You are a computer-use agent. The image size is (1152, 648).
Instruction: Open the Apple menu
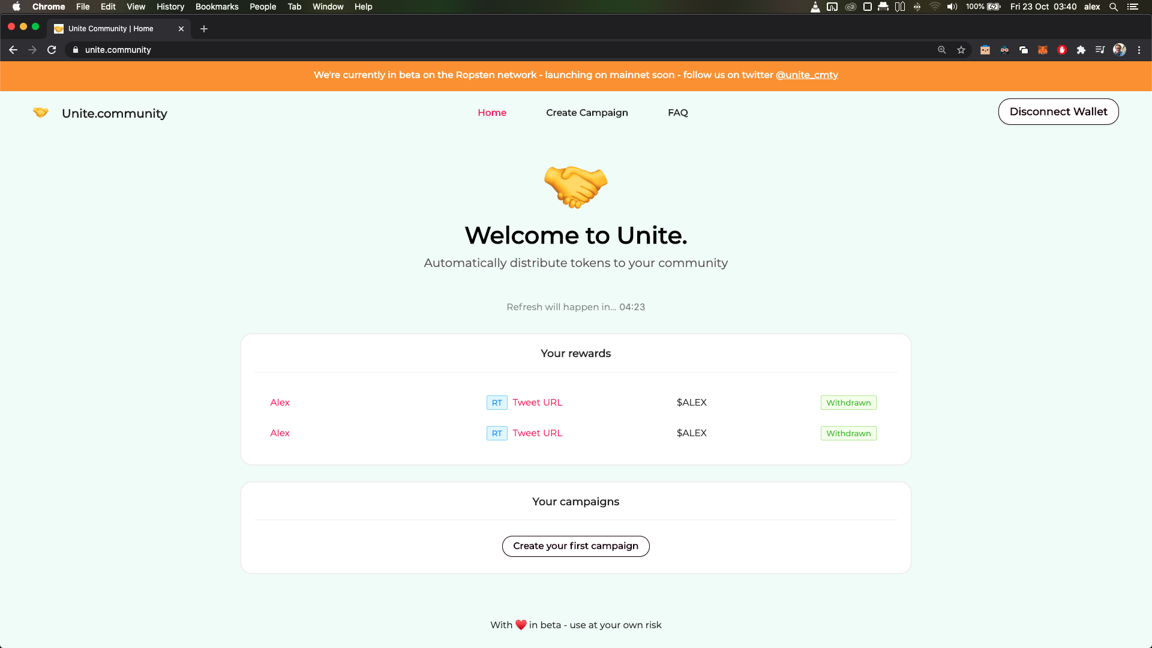(x=16, y=7)
